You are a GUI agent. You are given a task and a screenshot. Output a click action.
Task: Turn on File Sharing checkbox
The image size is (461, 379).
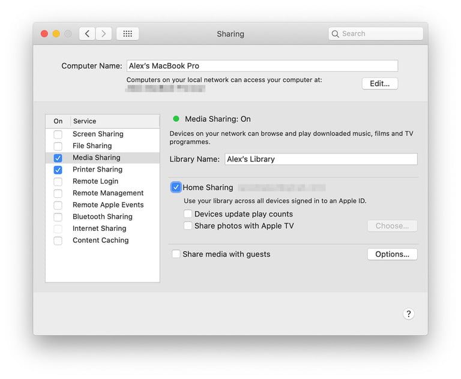(x=58, y=146)
